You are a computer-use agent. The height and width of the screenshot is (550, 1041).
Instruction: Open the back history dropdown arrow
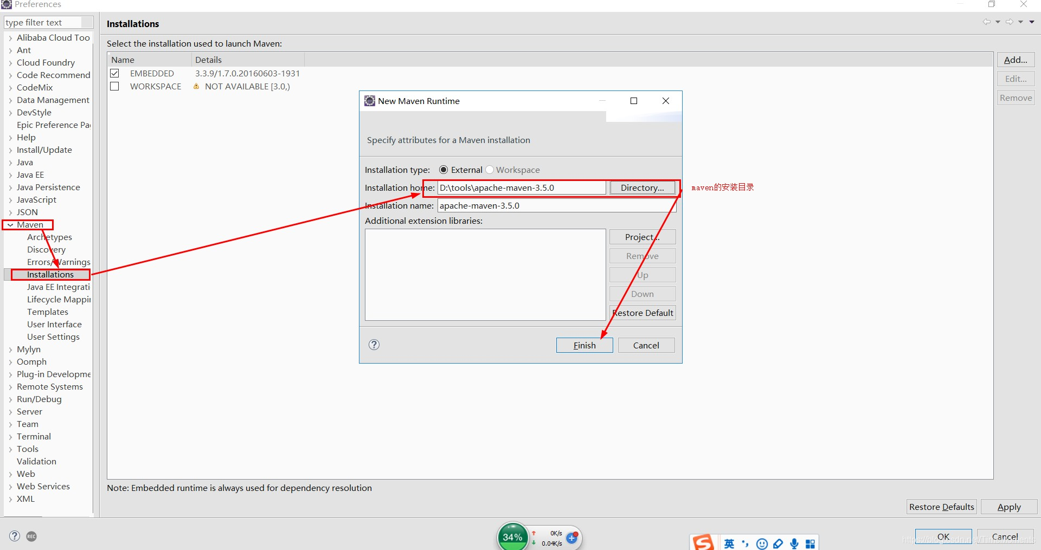coord(998,22)
